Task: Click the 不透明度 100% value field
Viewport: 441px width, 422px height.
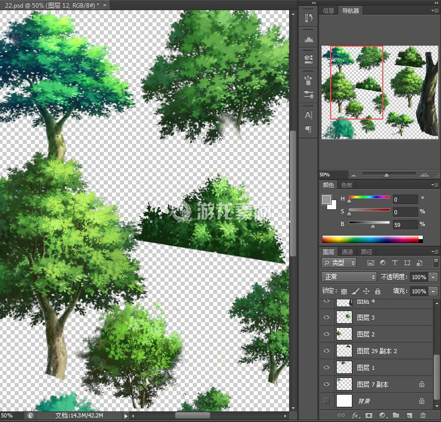Action: [419, 277]
